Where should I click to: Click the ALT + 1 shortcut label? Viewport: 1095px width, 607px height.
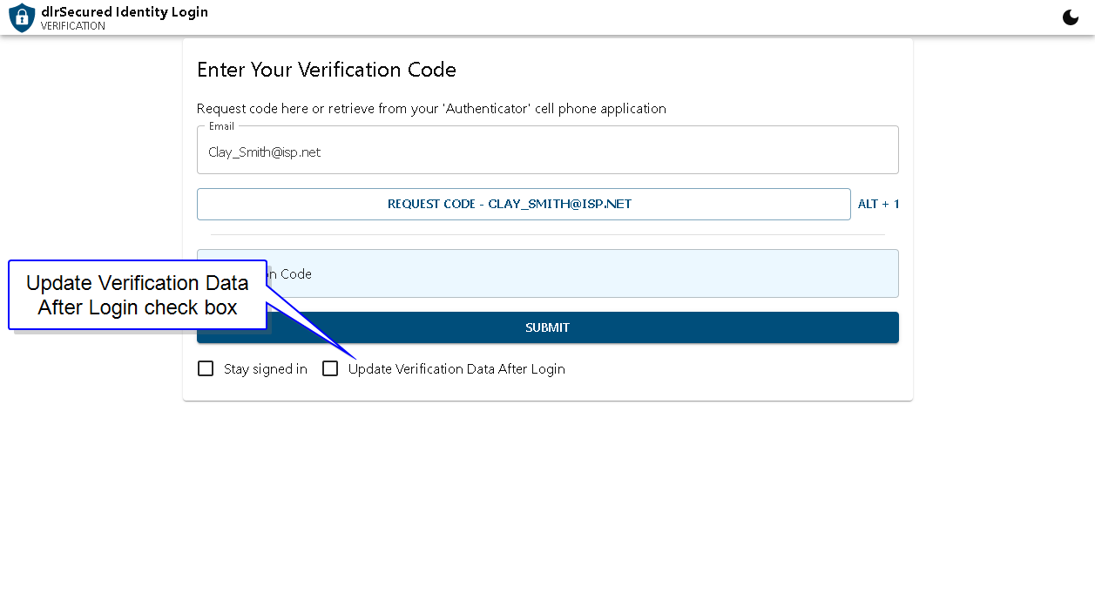(878, 205)
